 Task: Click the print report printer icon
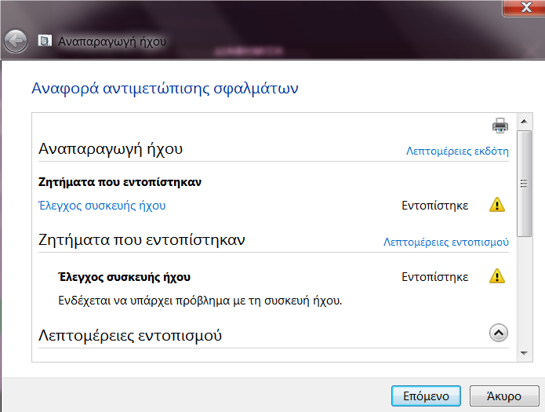[500, 126]
